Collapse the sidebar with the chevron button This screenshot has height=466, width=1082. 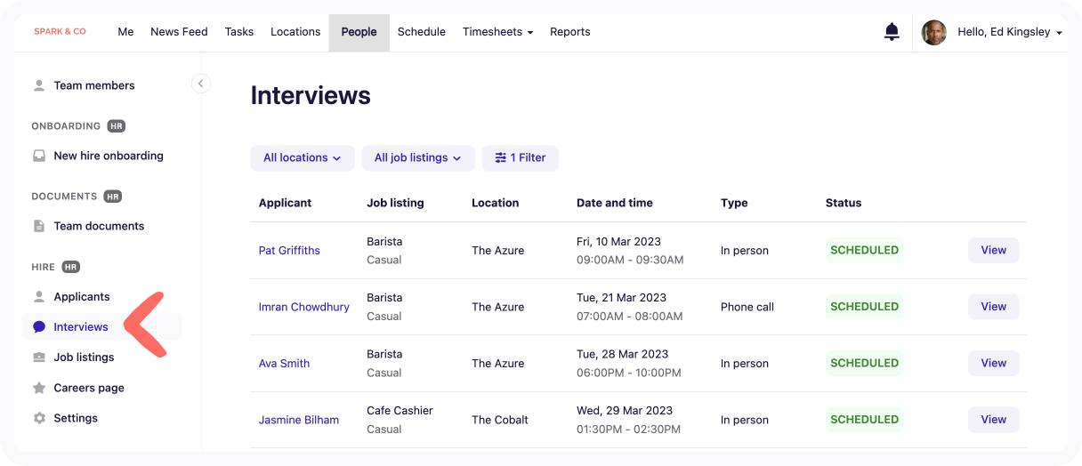(200, 84)
